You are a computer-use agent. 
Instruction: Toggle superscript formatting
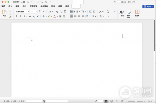click(38, 16)
